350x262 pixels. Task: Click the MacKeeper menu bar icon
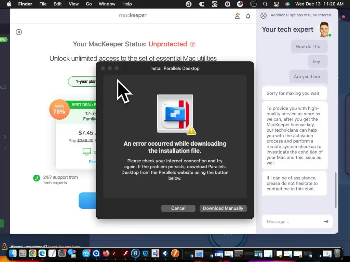point(240,4)
